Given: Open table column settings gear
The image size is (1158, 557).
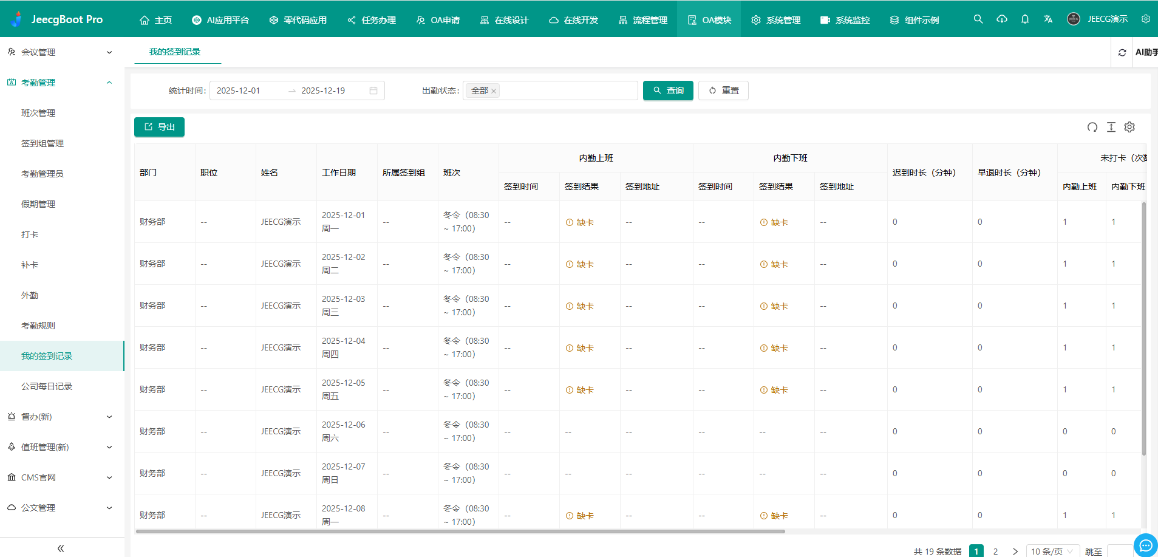Looking at the screenshot, I should tap(1129, 127).
